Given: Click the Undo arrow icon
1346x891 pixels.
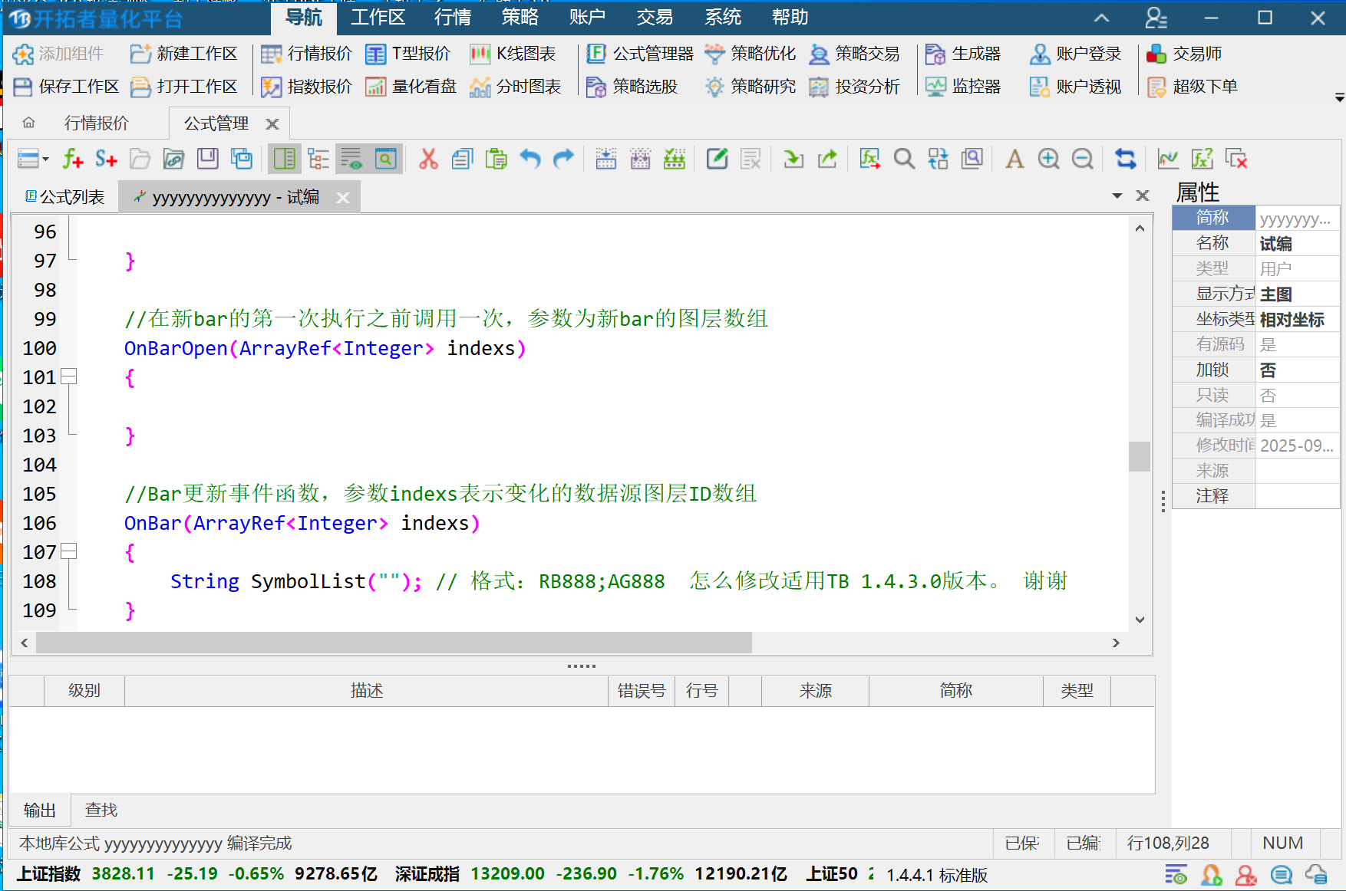Looking at the screenshot, I should coord(529,159).
